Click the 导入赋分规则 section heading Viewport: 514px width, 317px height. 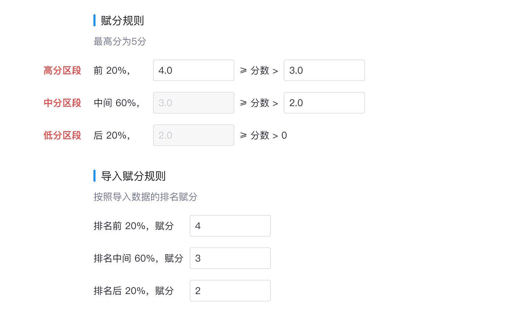[133, 176]
